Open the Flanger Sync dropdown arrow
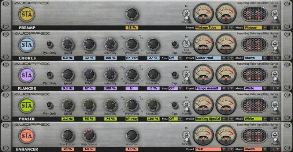Viewport: 293px width, 152px height. pyautogui.click(x=180, y=88)
